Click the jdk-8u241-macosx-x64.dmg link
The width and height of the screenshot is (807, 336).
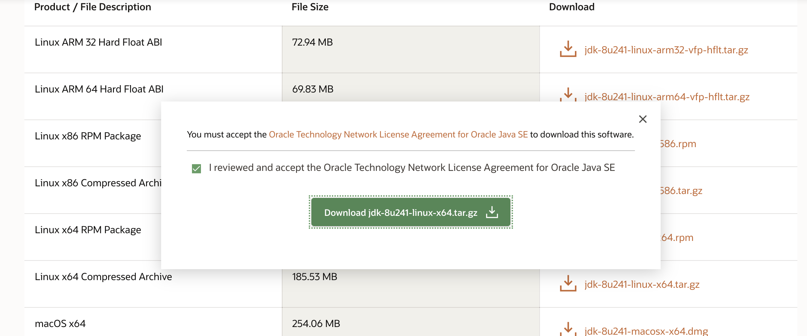(x=646, y=331)
